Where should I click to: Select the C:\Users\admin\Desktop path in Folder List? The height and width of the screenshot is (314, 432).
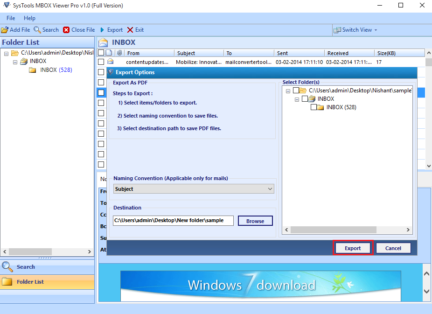tap(57, 53)
